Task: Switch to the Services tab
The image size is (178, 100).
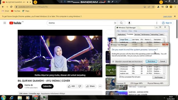Action: pyautogui.click(x=137, y=34)
